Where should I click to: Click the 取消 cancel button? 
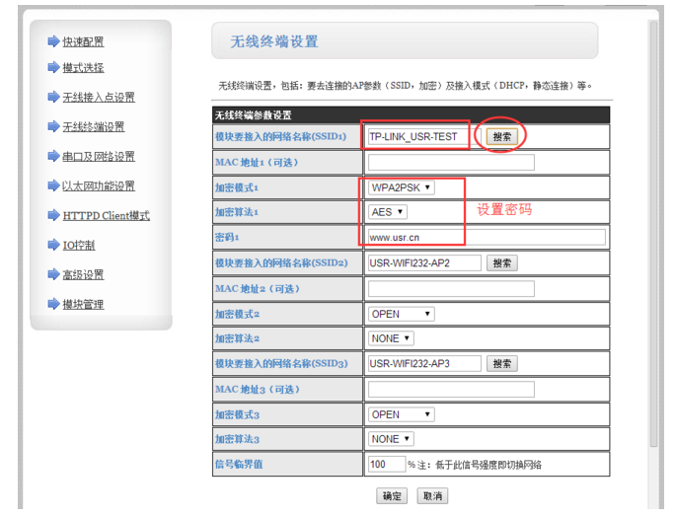(432, 496)
